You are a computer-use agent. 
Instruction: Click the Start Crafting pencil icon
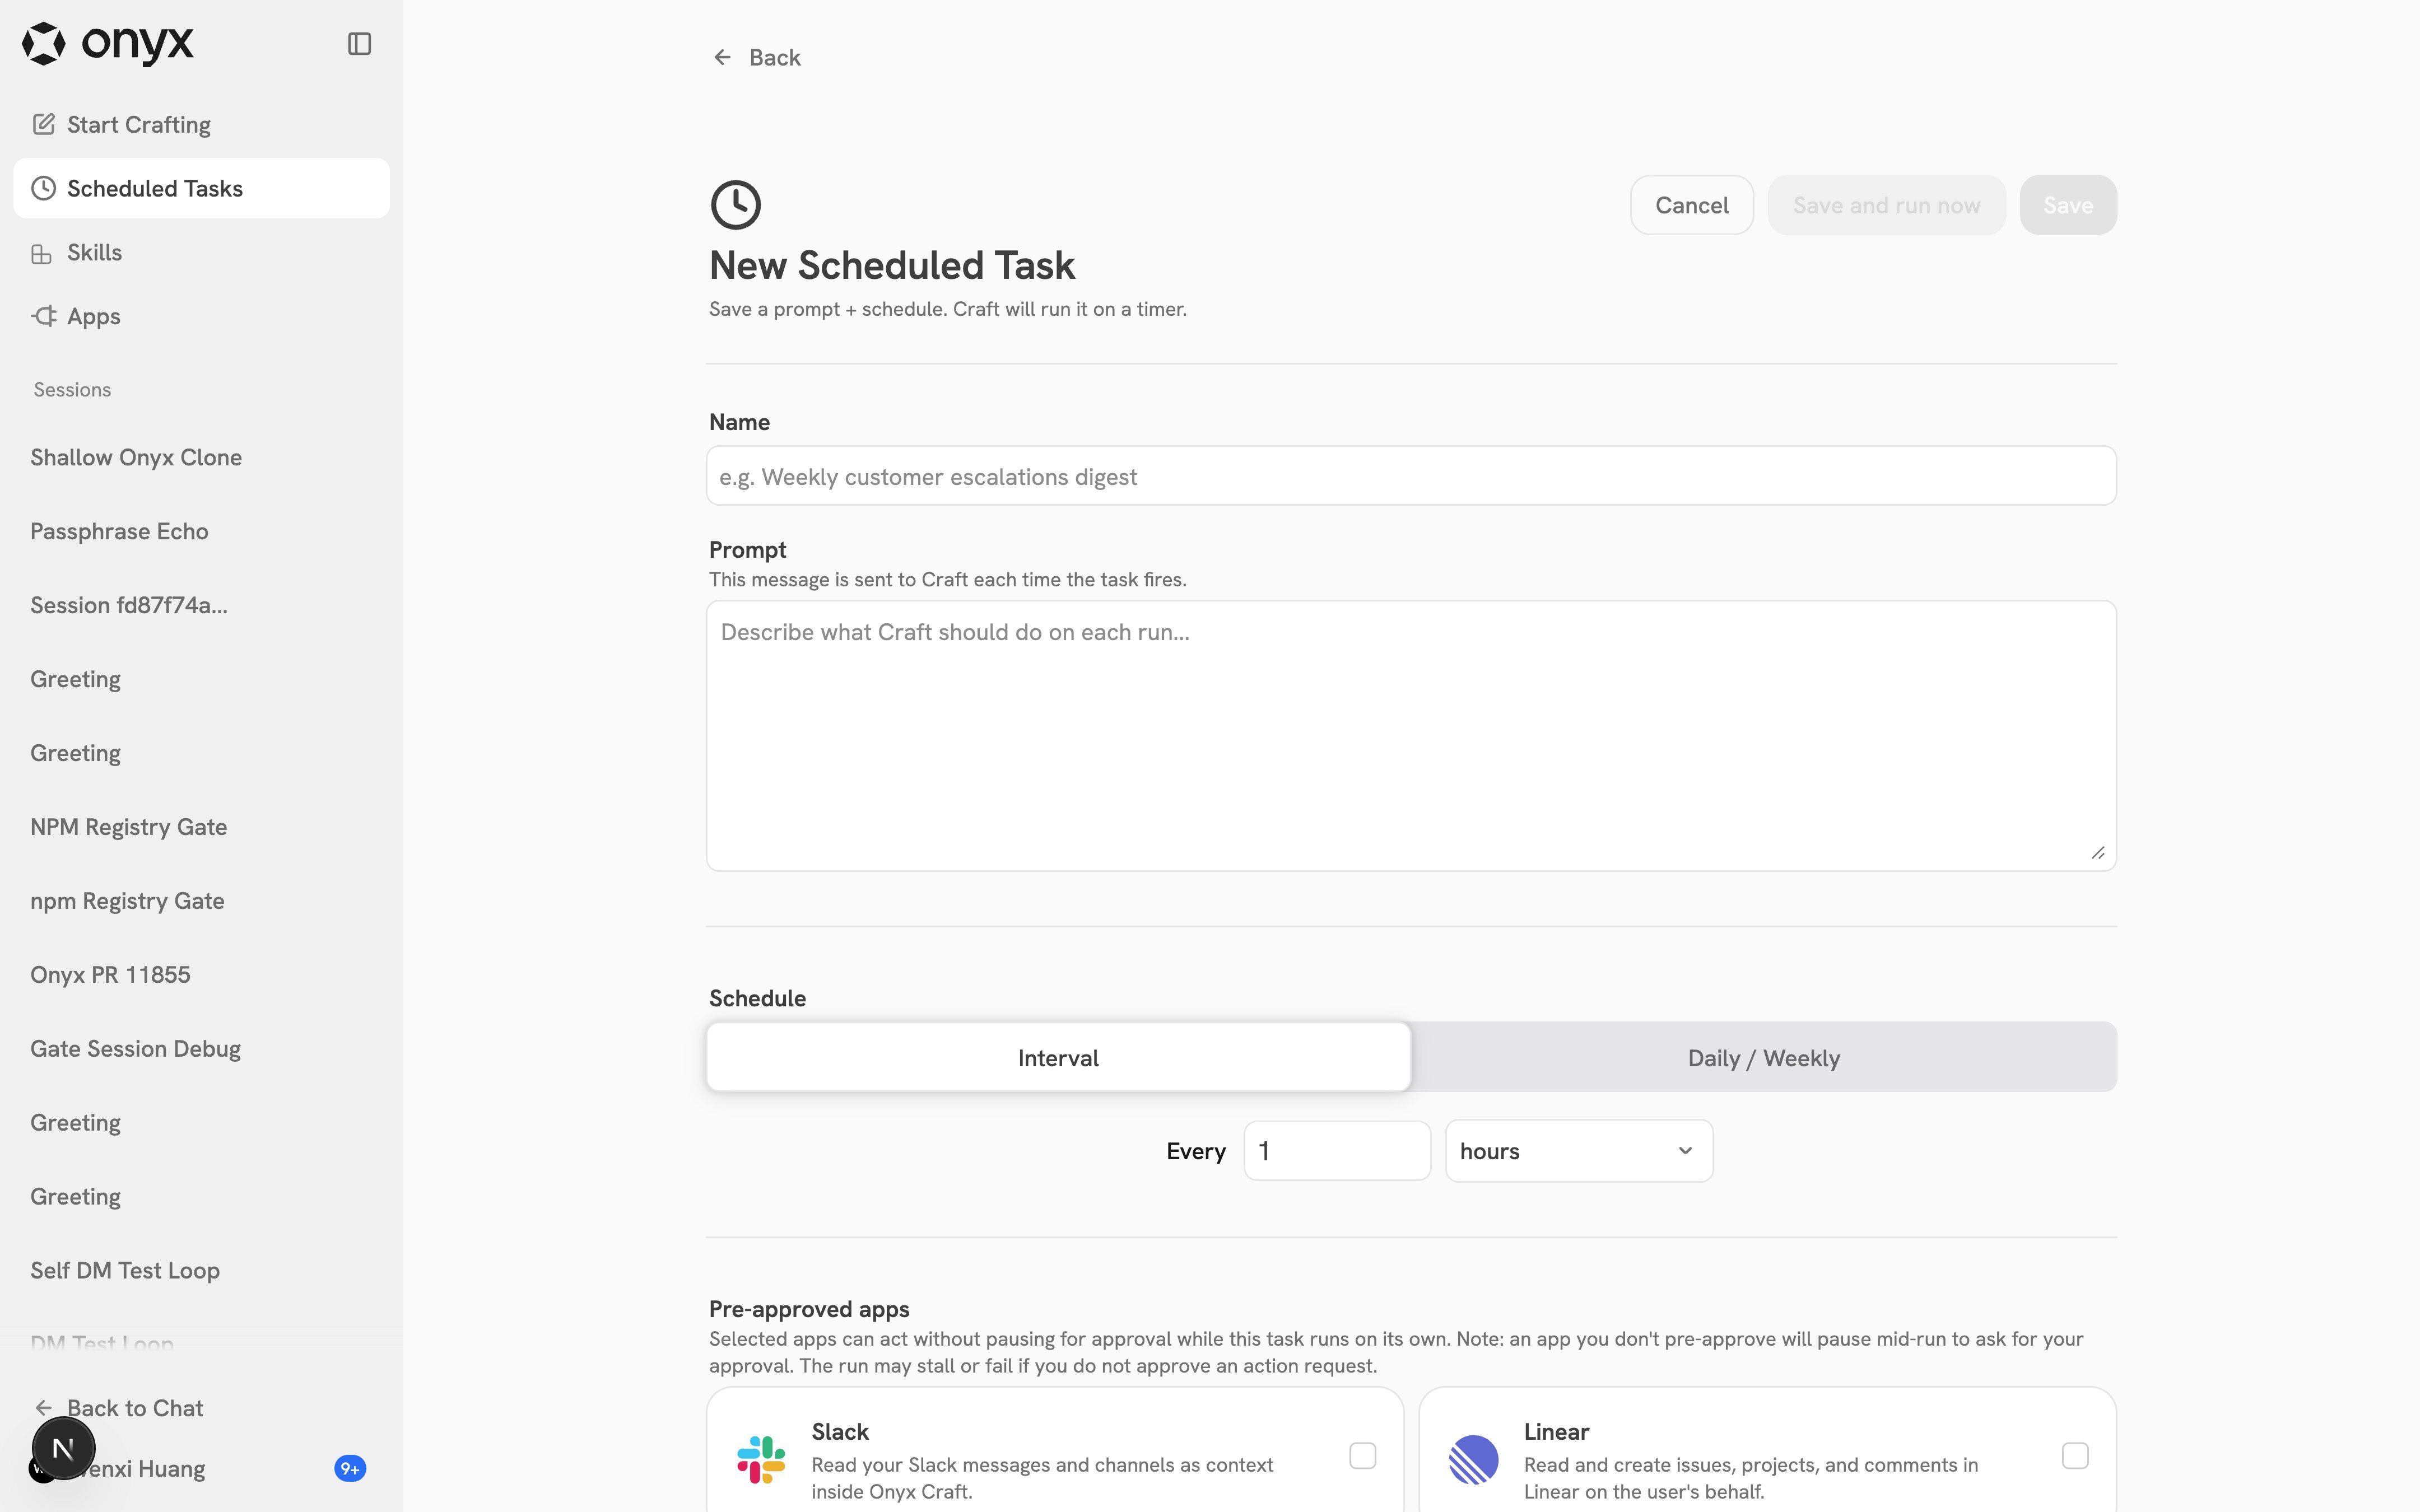(43, 124)
